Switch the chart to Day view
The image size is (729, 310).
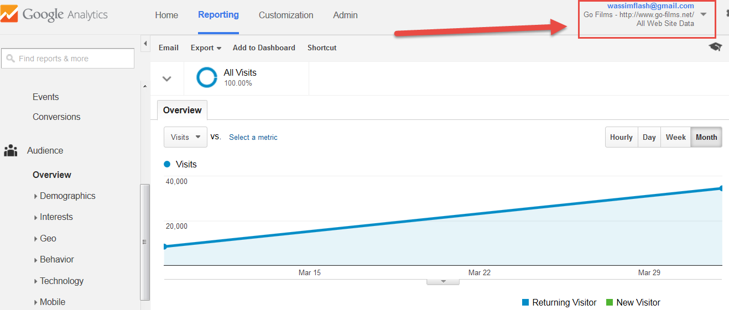pos(649,137)
